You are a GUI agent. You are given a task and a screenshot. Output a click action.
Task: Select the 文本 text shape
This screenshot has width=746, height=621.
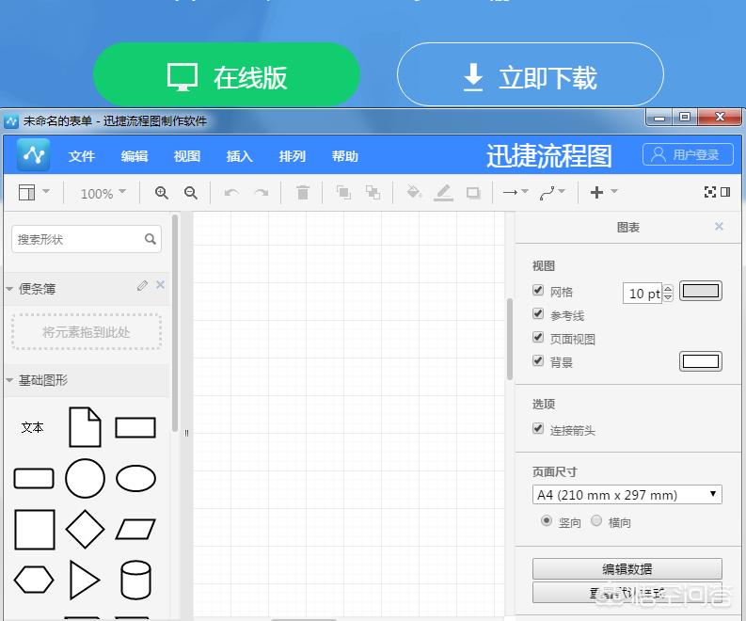click(x=32, y=427)
